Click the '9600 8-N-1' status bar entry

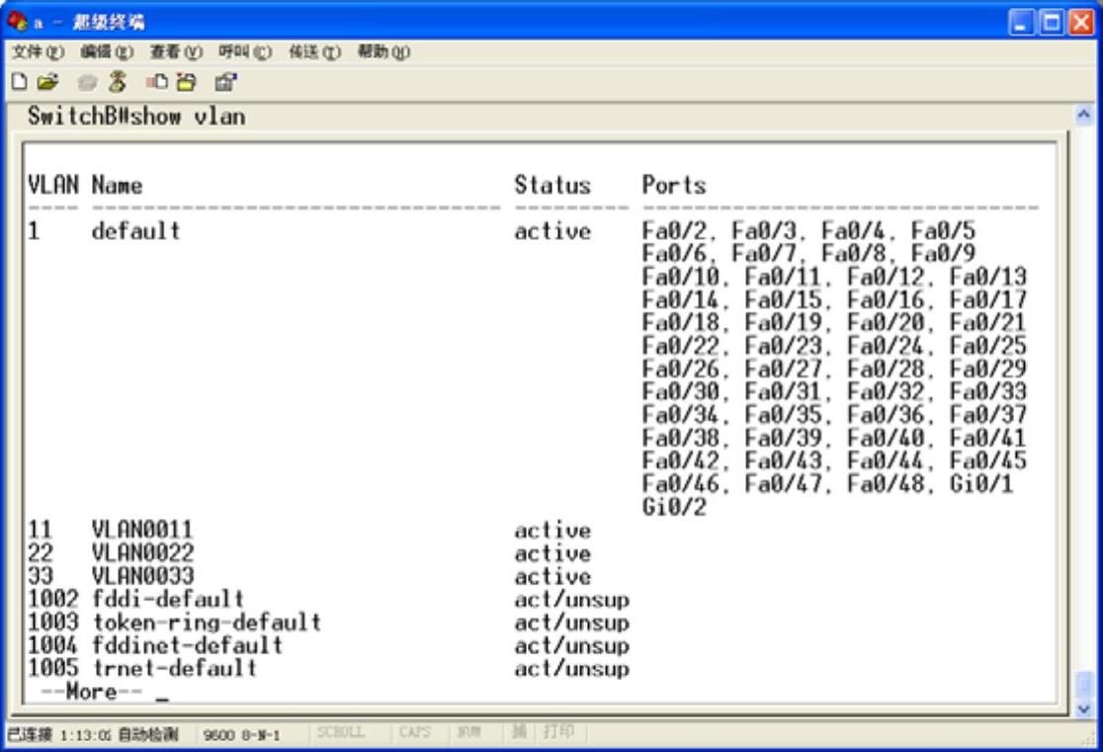(x=241, y=735)
